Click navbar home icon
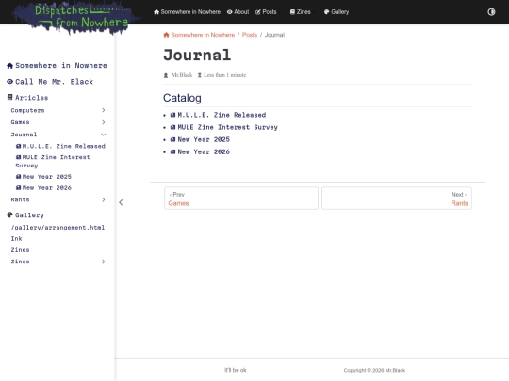Screen dimensions: 509x381 click(x=156, y=12)
